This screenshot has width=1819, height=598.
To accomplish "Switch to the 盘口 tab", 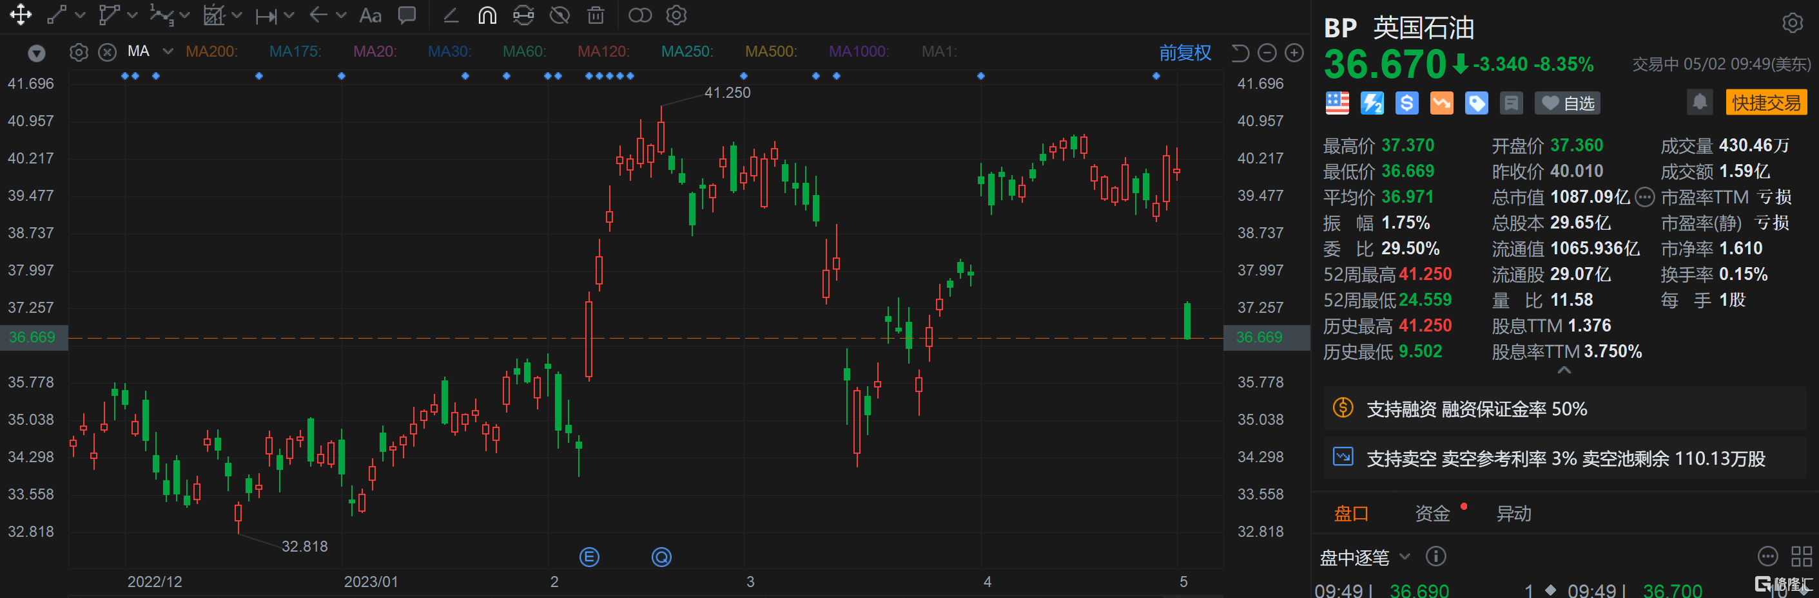I will [1351, 514].
